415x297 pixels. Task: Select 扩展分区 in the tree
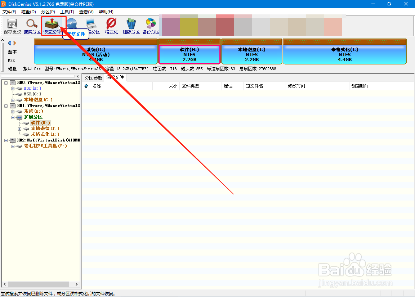click(33, 117)
